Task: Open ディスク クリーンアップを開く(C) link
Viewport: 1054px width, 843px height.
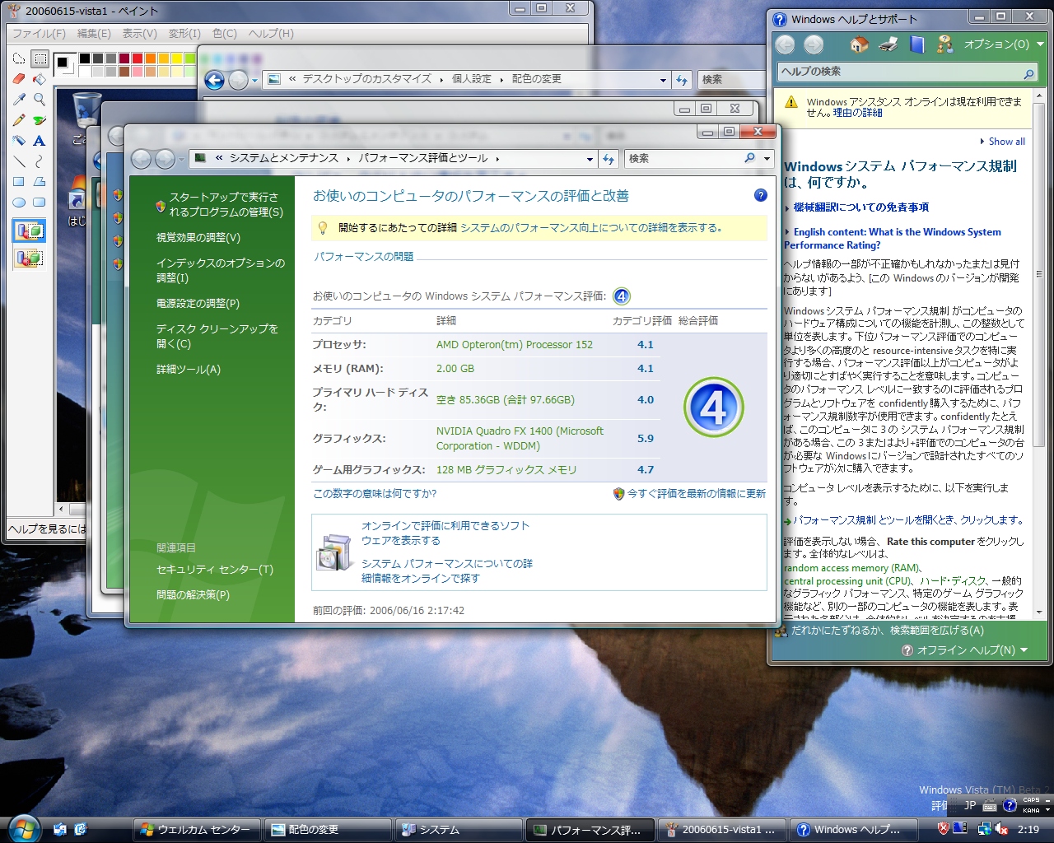Action: tap(217, 336)
